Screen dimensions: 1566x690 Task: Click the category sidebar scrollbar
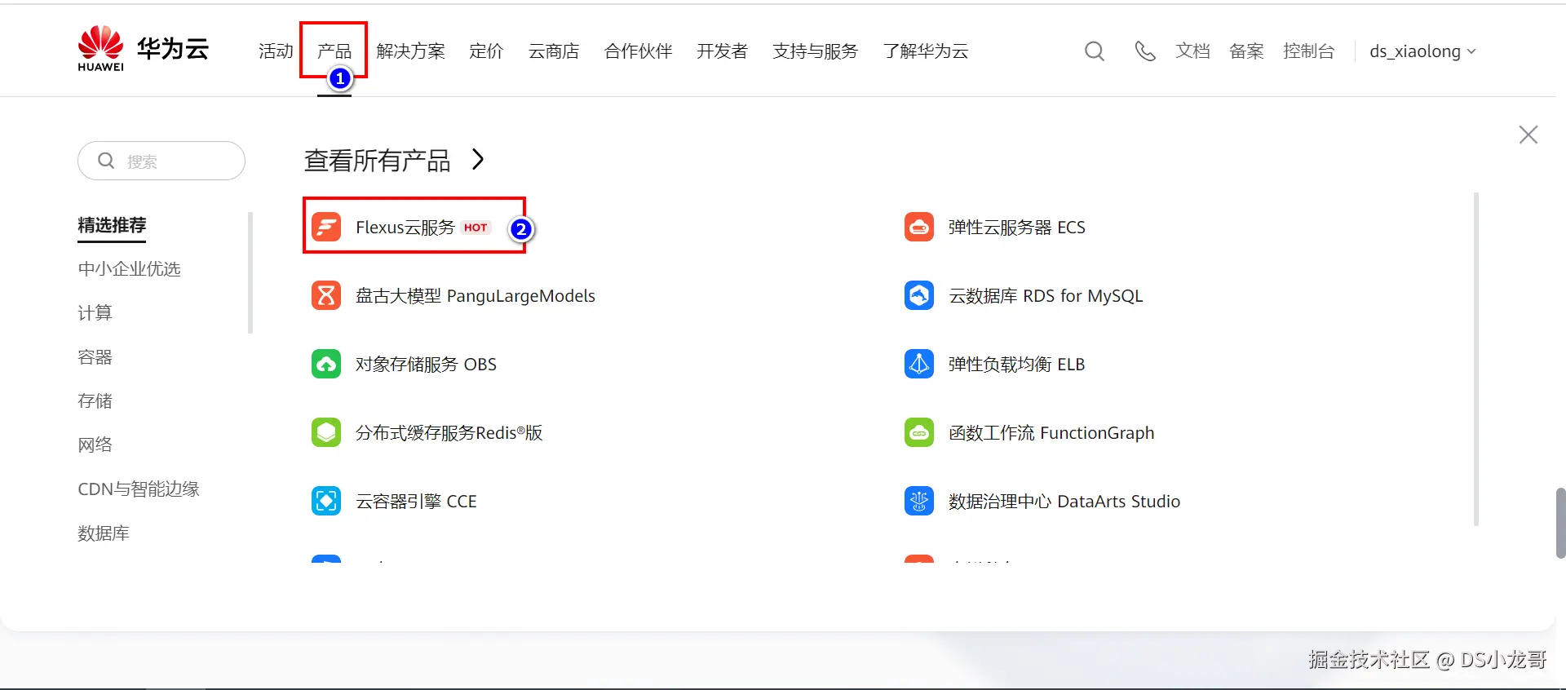[x=250, y=273]
